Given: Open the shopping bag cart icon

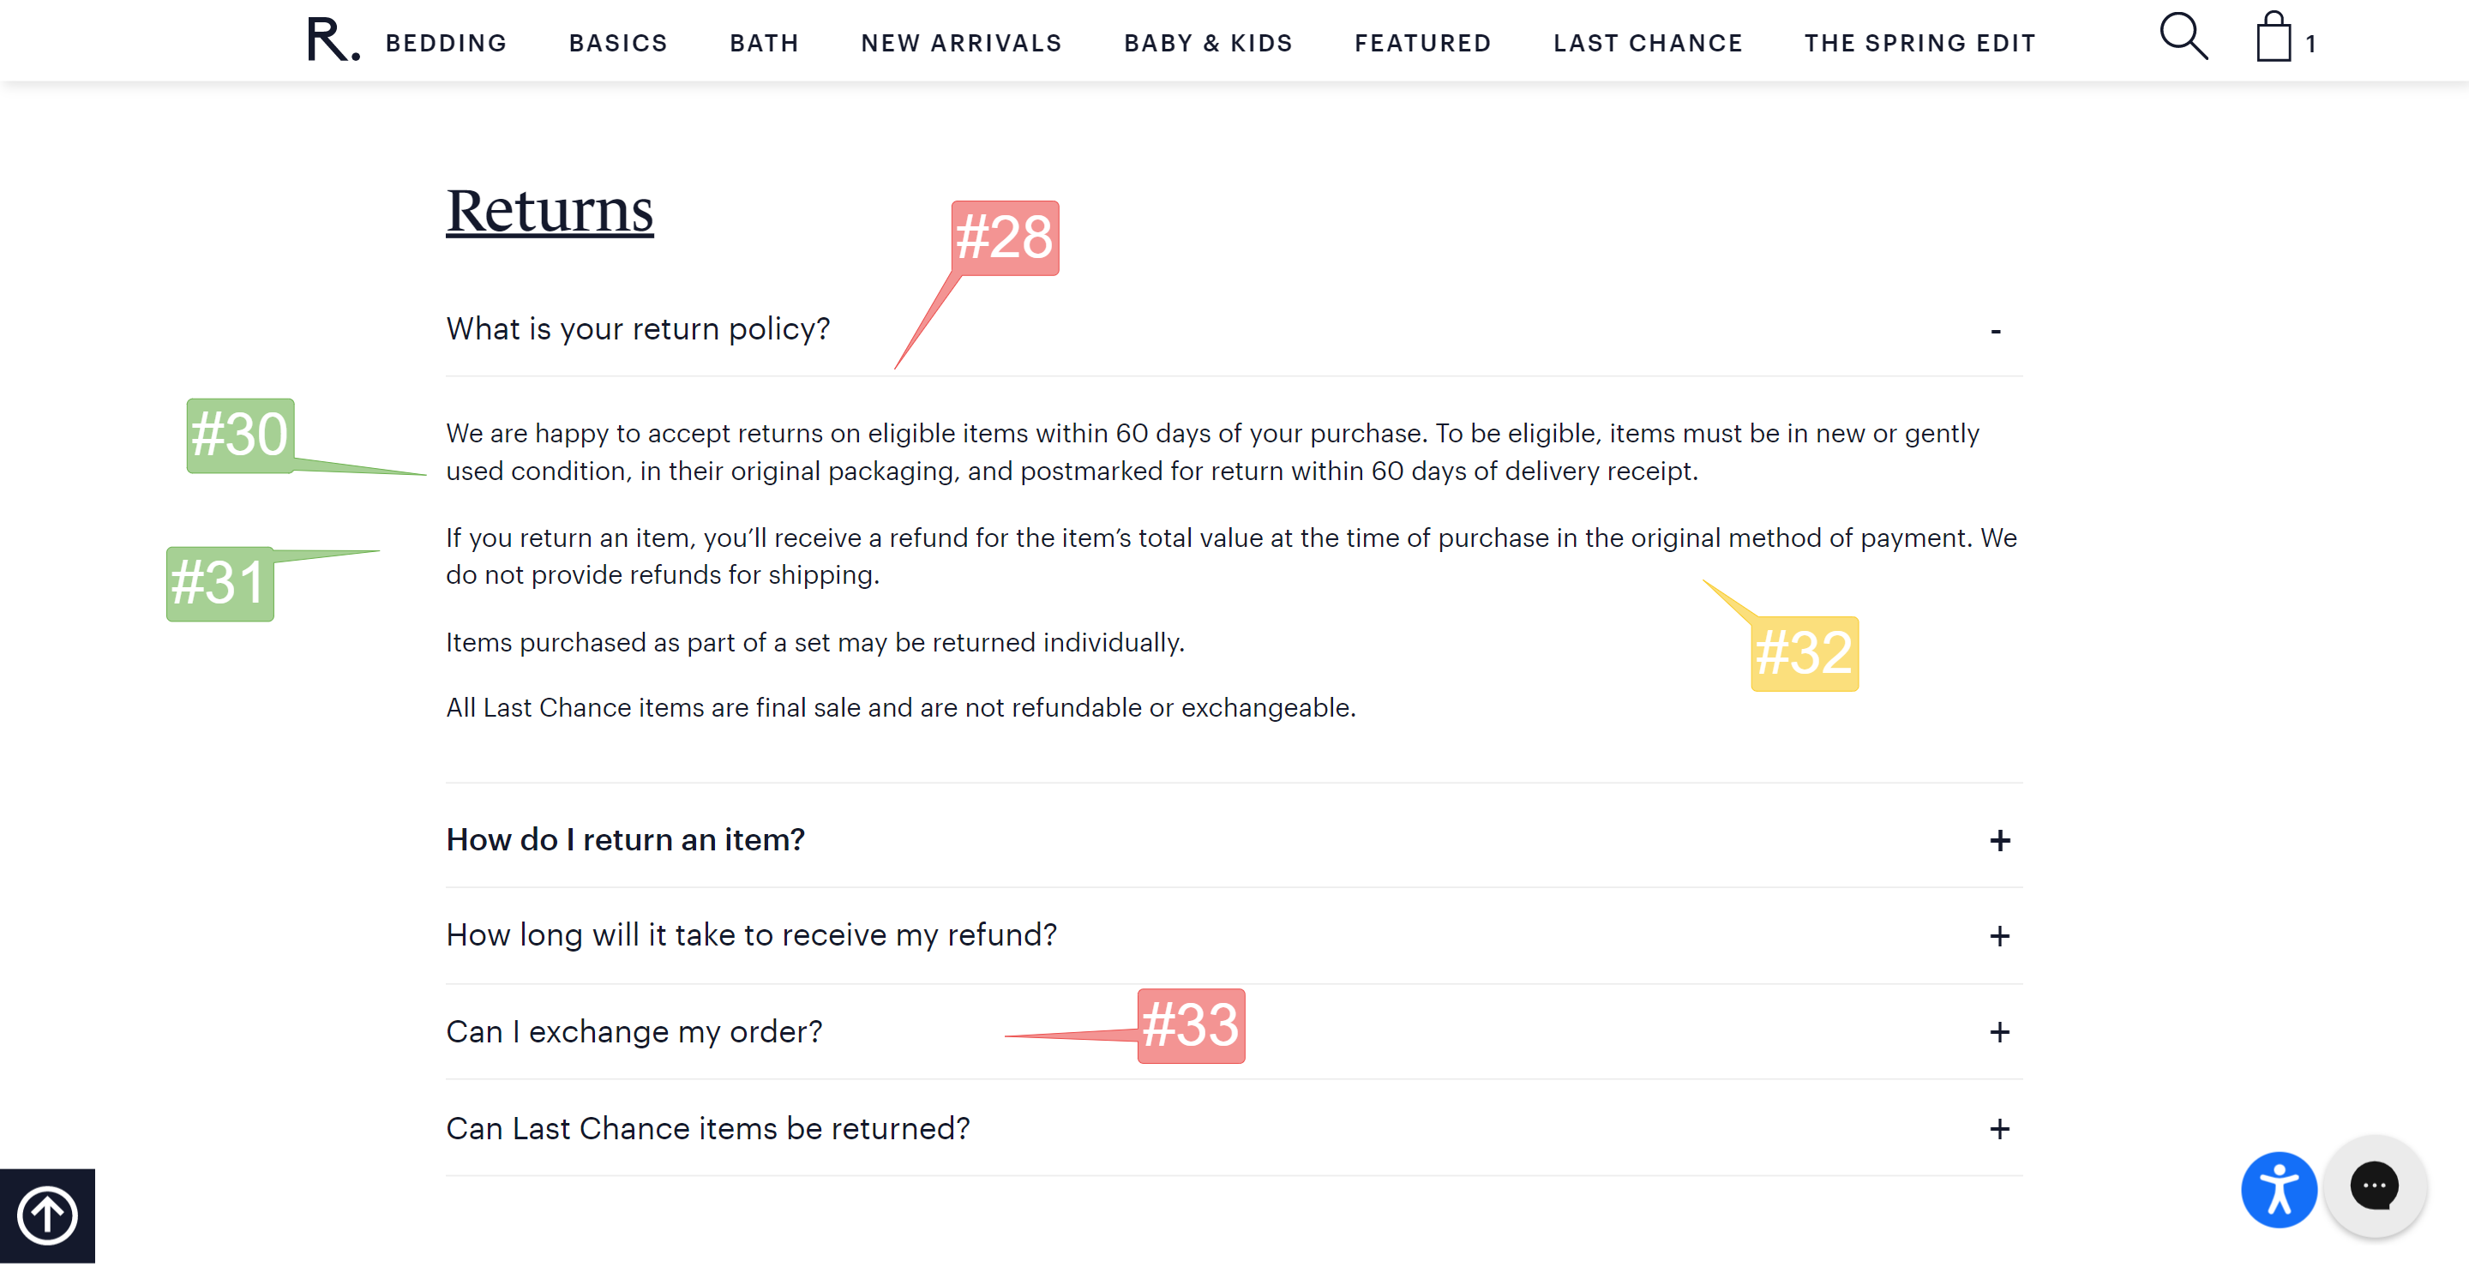Looking at the screenshot, I should click(2274, 38).
